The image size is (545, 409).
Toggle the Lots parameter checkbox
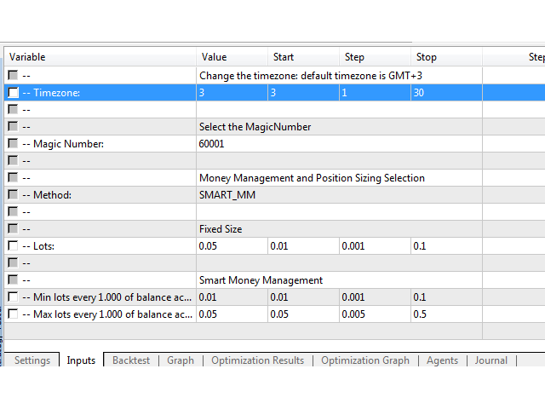click(x=13, y=246)
